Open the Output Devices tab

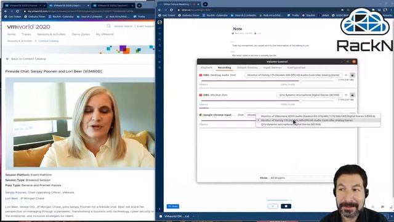point(247,67)
